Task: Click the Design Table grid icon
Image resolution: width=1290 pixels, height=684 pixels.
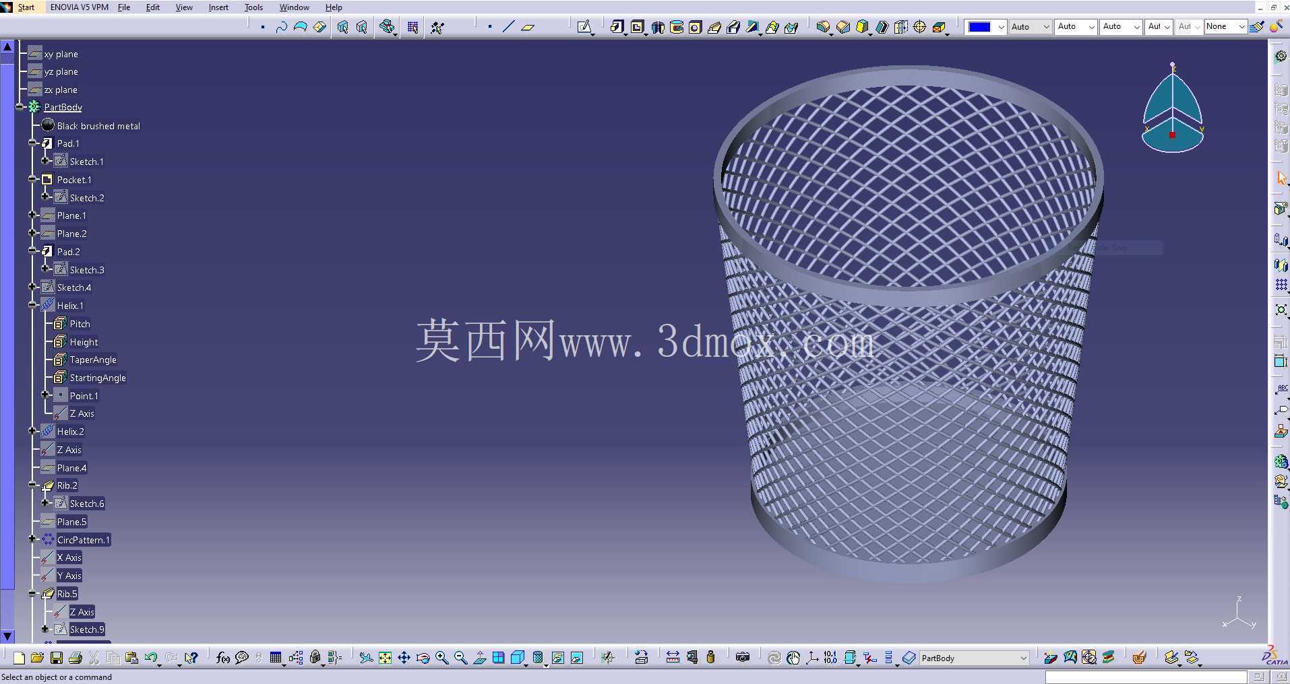Action: coord(275,658)
